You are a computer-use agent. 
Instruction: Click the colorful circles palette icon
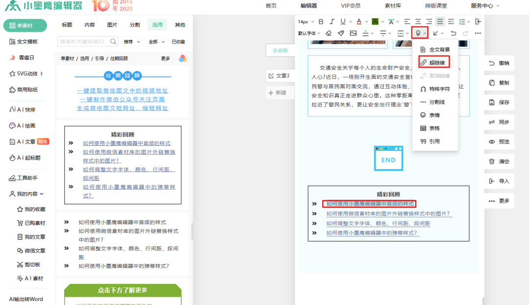182,58
